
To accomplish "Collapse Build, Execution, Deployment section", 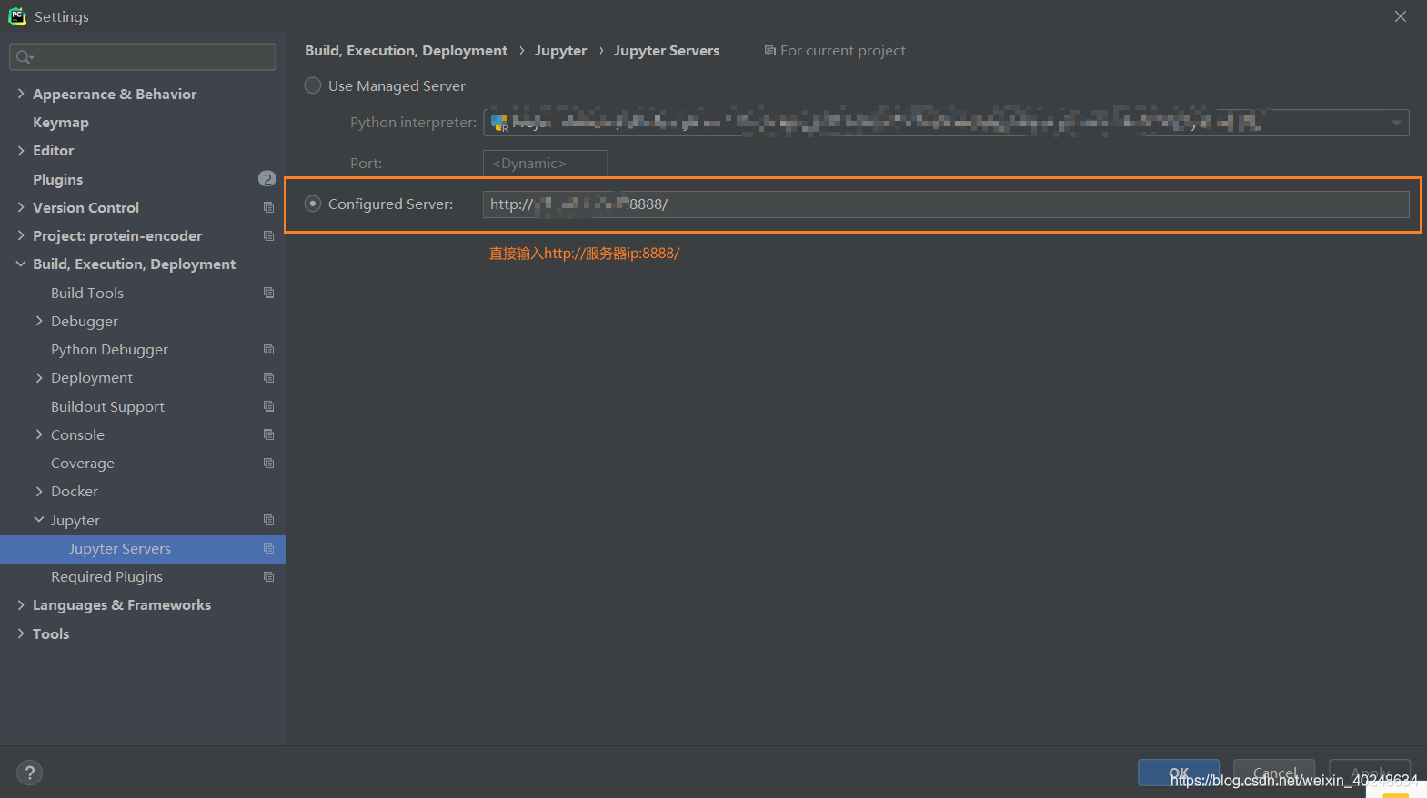I will click(x=21, y=264).
